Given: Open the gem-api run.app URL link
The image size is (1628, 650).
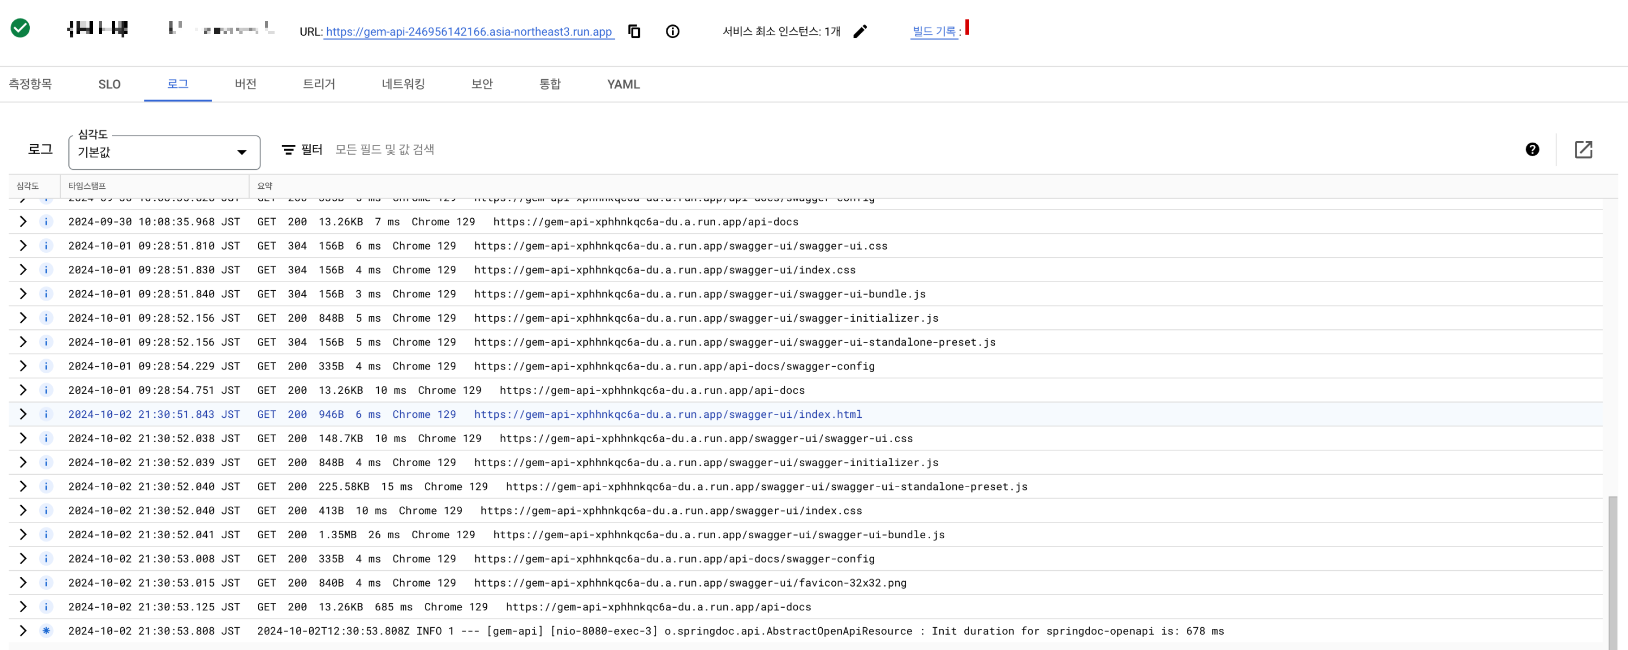Looking at the screenshot, I should coord(468,31).
